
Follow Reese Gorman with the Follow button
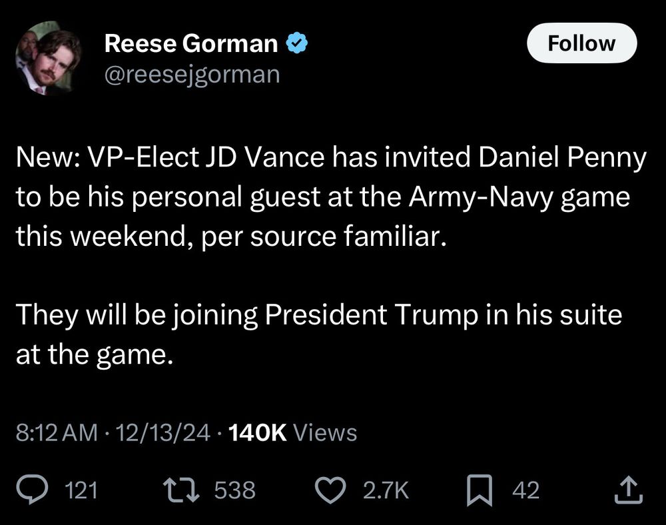click(581, 43)
